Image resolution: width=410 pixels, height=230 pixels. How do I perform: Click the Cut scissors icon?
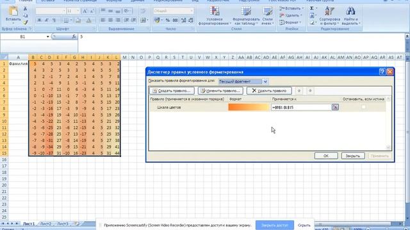[26, 9]
